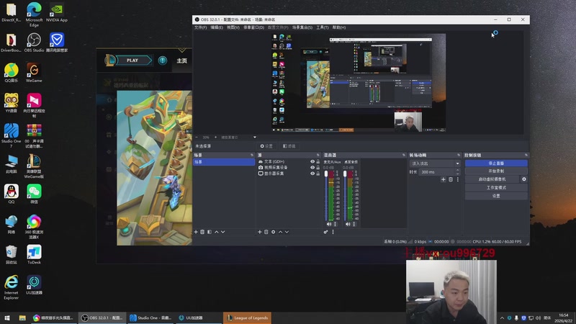Open preview scaling dropdown arrow
Screen dimensions: 576x324
(255, 138)
